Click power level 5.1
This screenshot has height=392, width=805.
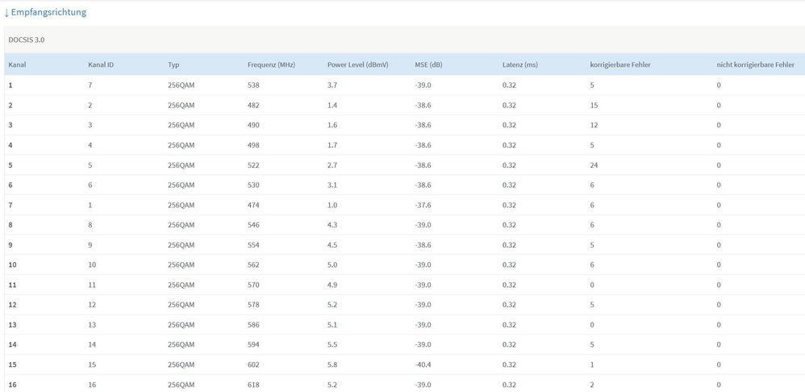(332, 325)
